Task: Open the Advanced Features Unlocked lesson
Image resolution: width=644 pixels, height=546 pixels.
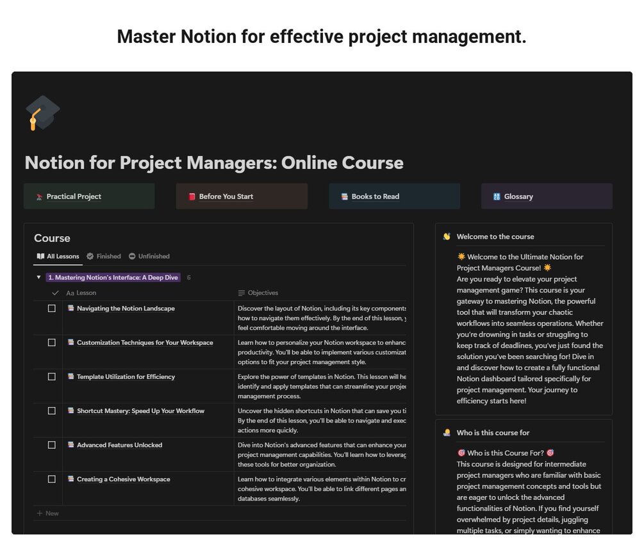Action: point(120,445)
